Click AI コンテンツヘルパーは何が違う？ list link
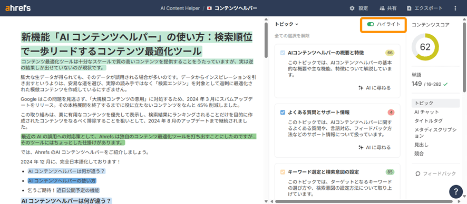This screenshot has width=467, height=204. [x=67, y=171]
